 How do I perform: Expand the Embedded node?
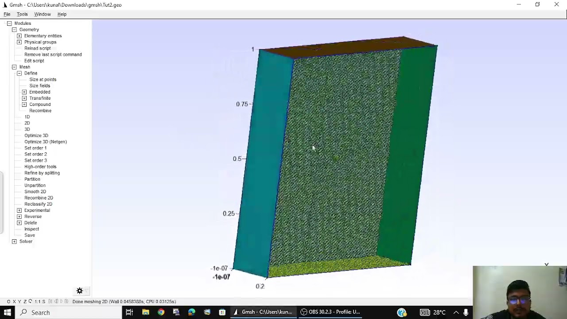(x=24, y=92)
